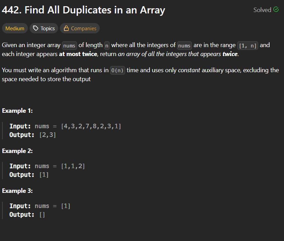Click the padlock beside Companies label
The height and width of the screenshot is (241, 284).
pyautogui.click(x=67, y=28)
